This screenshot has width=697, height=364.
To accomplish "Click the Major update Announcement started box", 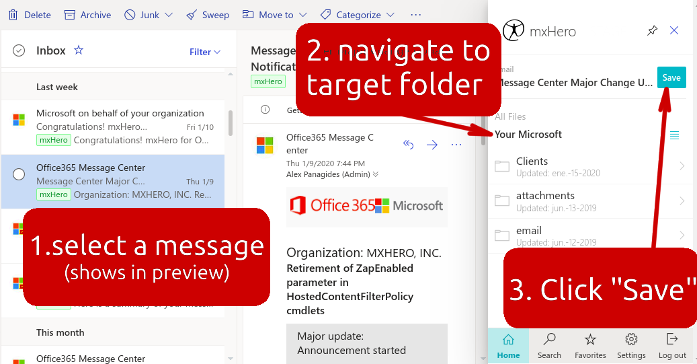I will [367, 344].
